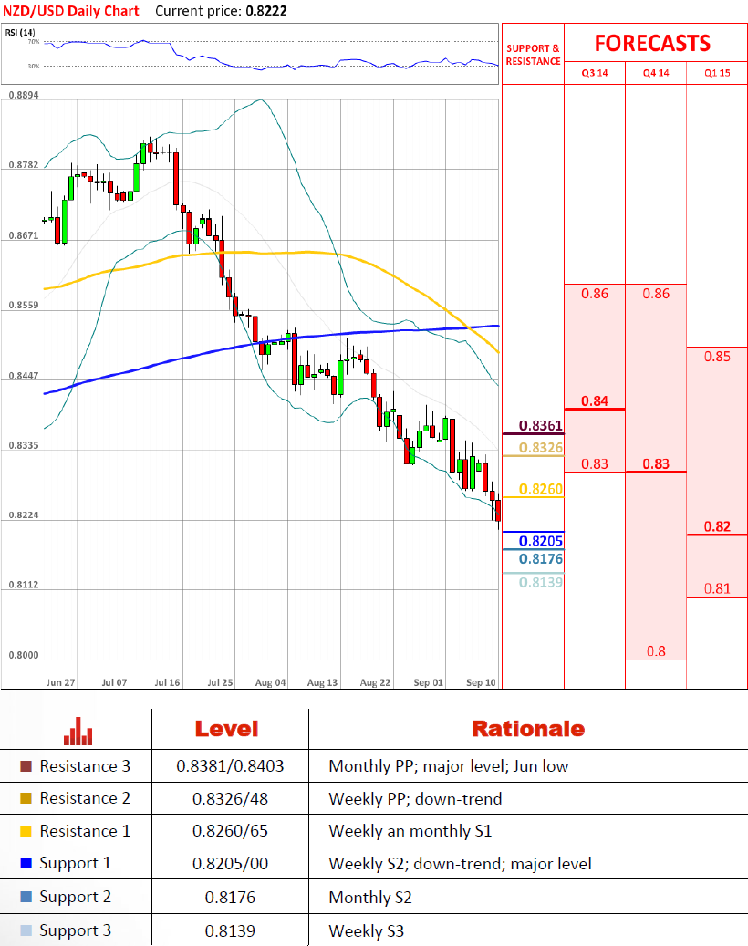The width and height of the screenshot is (748, 946).
Task: Click the 0.8381/0.8403 level cell
Action: 230,766
